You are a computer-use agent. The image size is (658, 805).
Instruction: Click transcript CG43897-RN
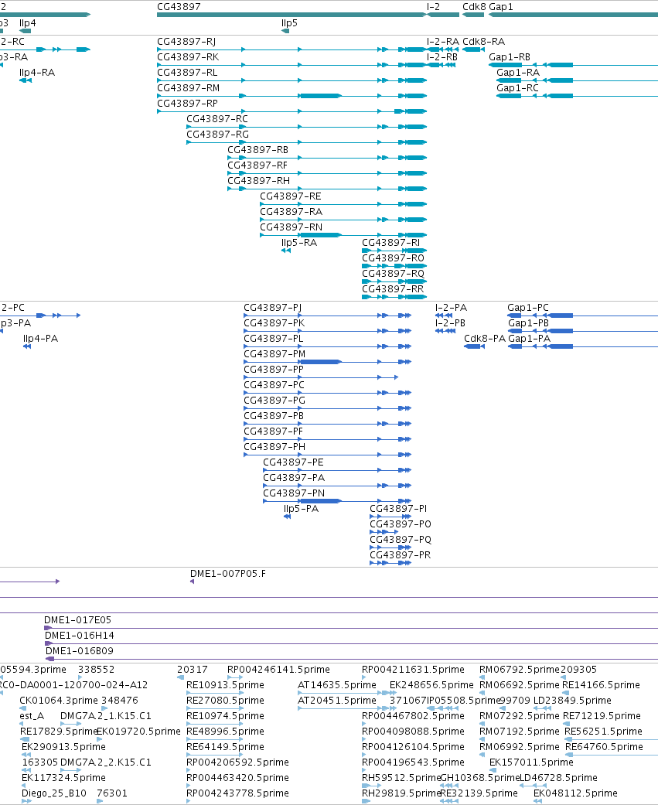pos(291,227)
